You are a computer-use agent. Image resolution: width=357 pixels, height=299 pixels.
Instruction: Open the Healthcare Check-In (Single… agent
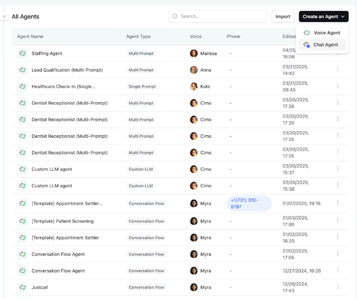coord(63,87)
